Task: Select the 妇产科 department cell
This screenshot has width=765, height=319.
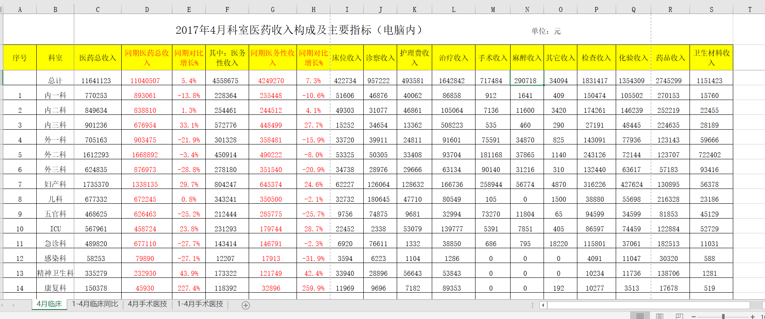Action: [x=55, y=182]
